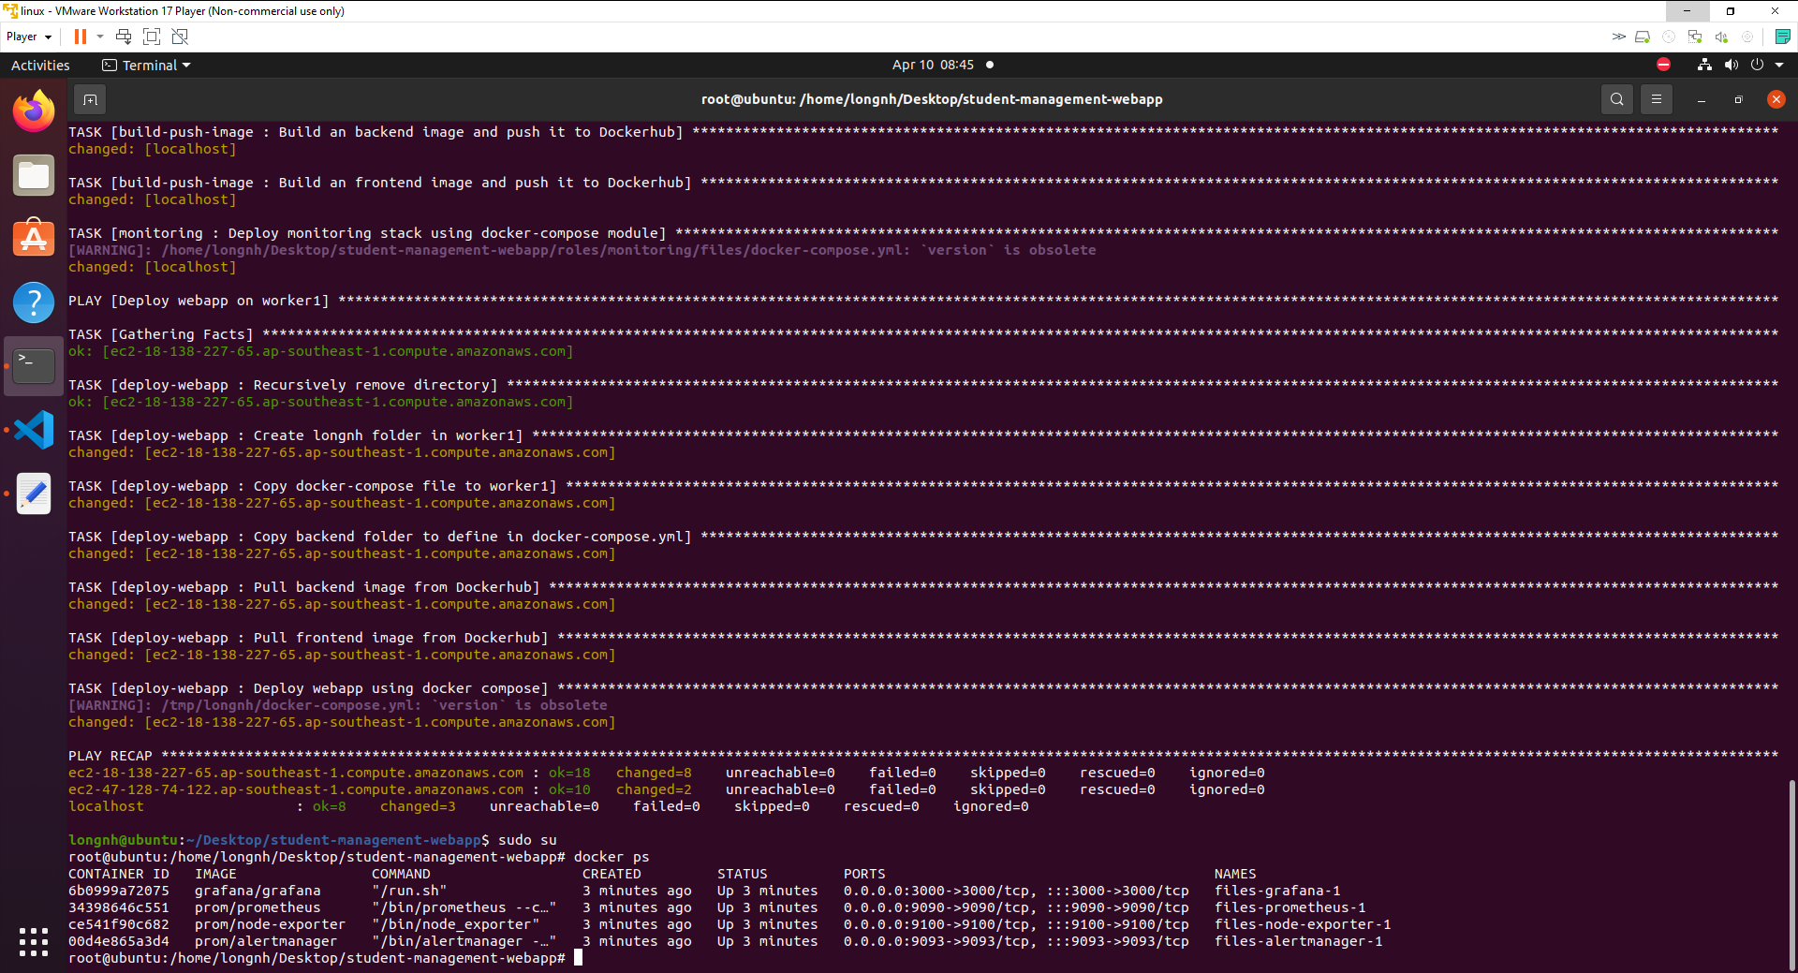
Task: Click the network adapter device icon
Action: (x=1695, y=37)
